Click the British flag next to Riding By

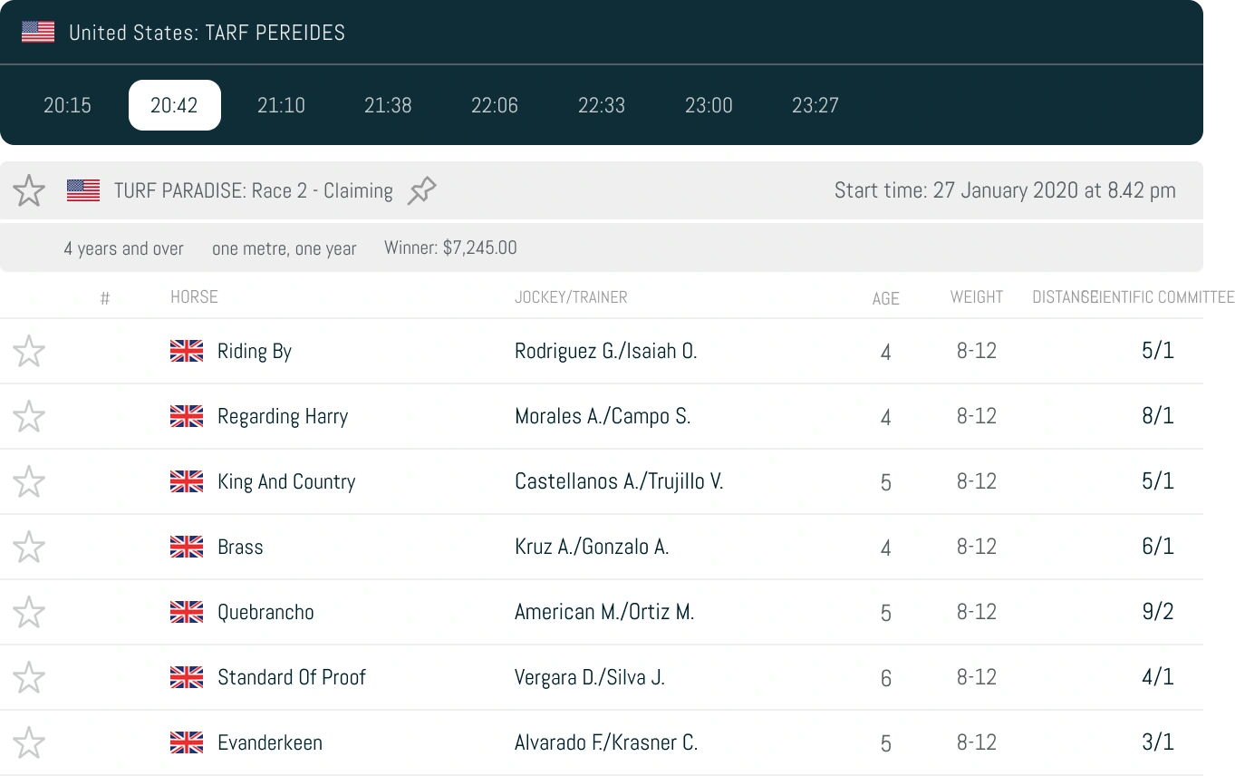187,351
